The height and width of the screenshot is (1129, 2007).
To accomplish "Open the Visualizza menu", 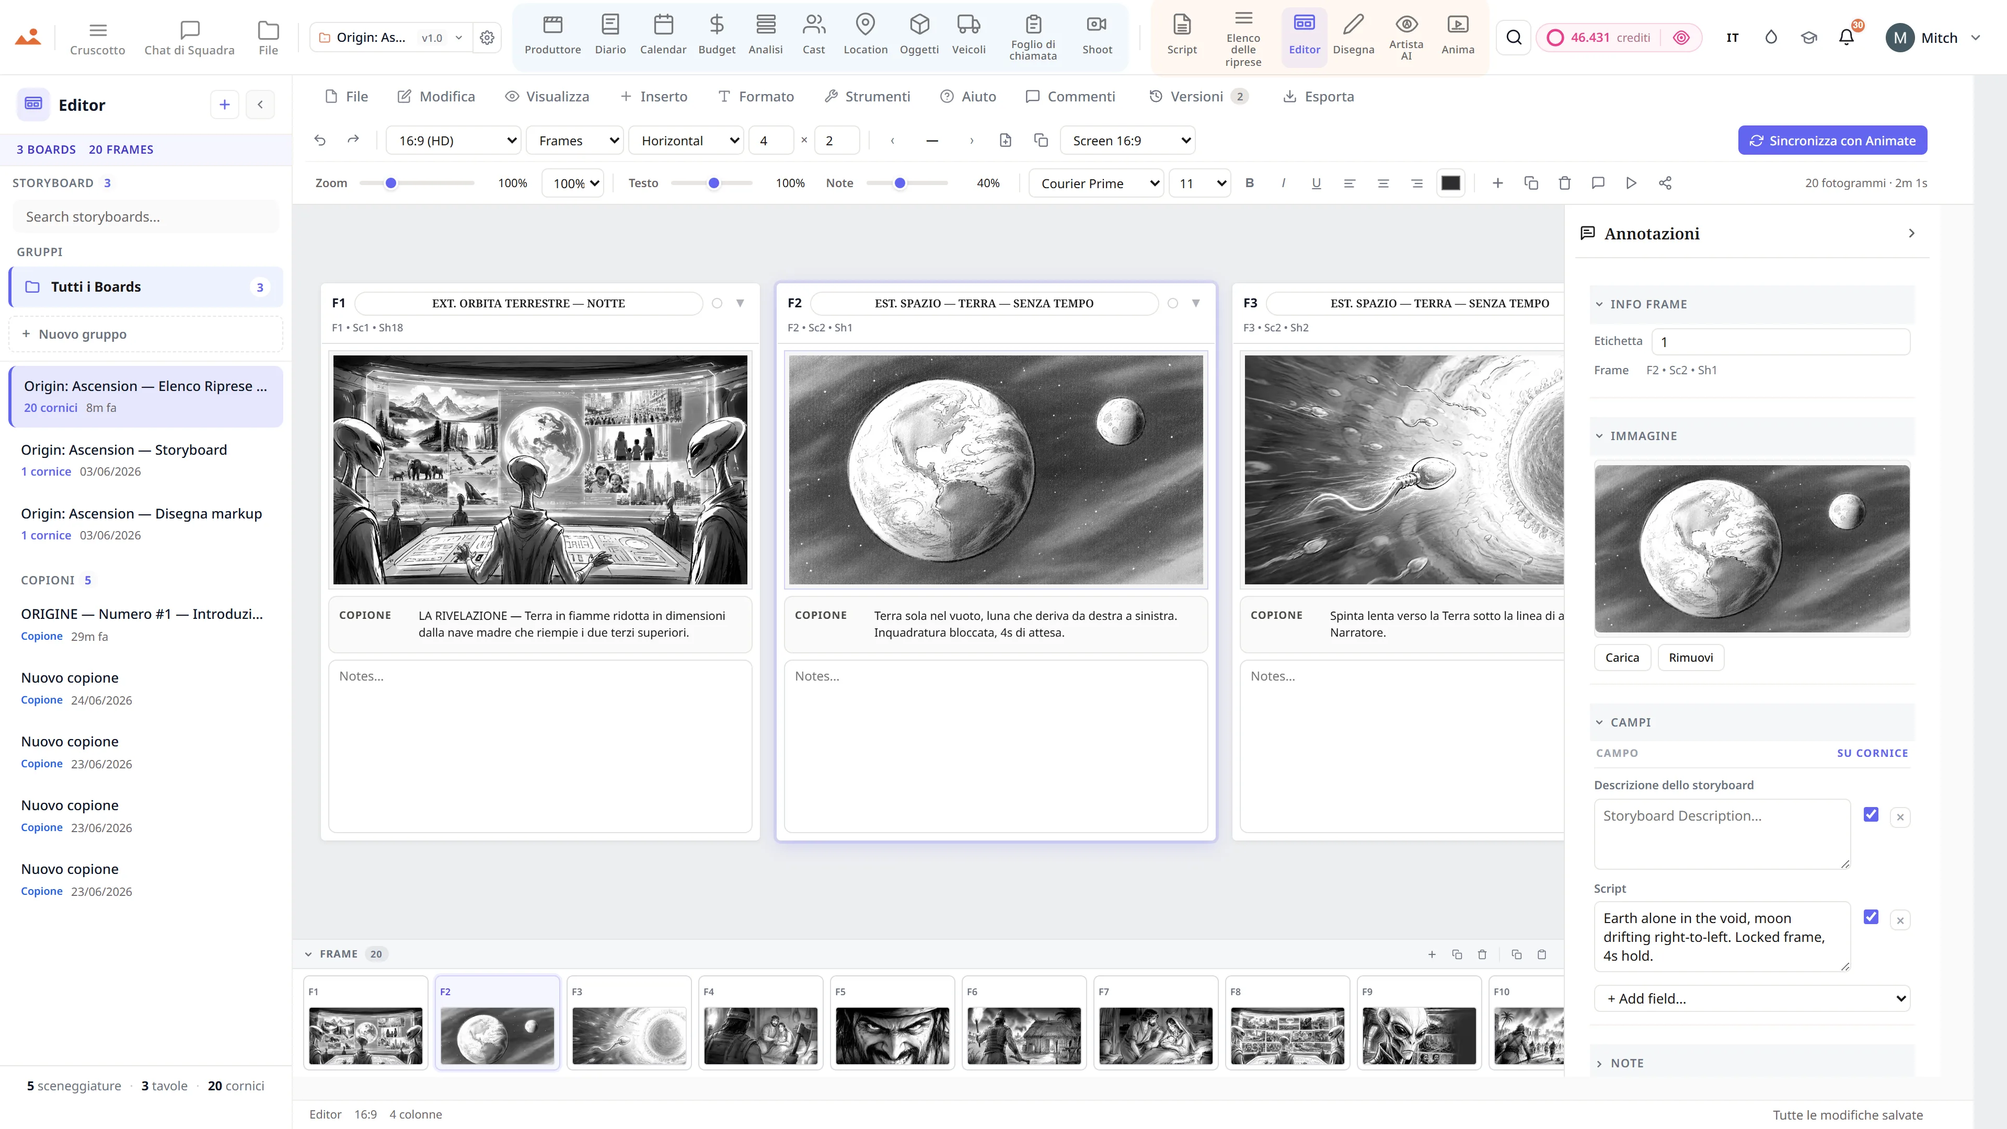I will 547,97.
